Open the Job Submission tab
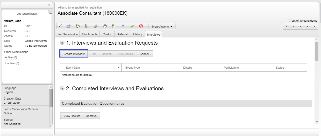This screenshot has width=321, height=138. click(x=68, y=34)
